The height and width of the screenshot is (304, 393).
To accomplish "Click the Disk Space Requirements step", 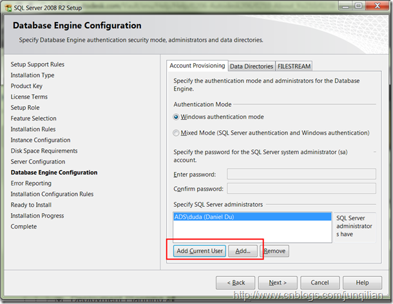I will [44, 151].
